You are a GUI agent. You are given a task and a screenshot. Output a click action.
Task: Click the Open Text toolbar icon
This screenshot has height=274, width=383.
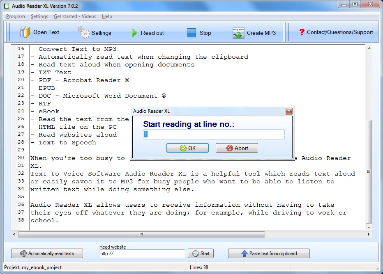(x=24, y=32)
